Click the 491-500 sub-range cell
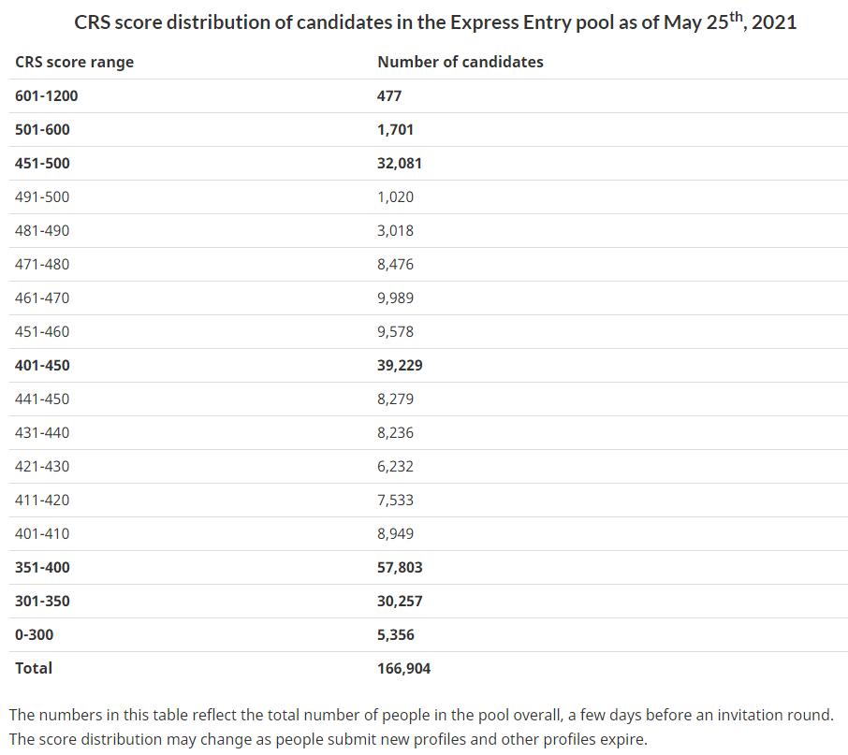The height and width of the screenshot is (755, 848). (x=42, y=196)
